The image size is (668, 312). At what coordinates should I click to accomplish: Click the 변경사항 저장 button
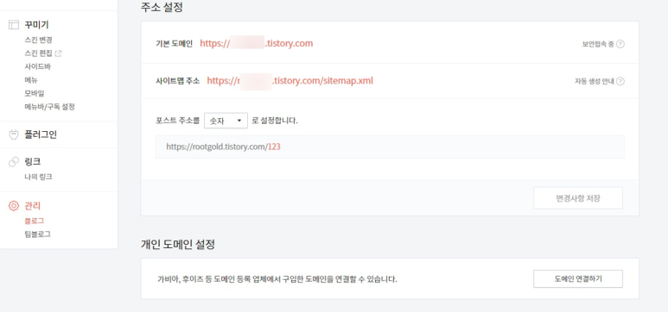pos(577,198)
